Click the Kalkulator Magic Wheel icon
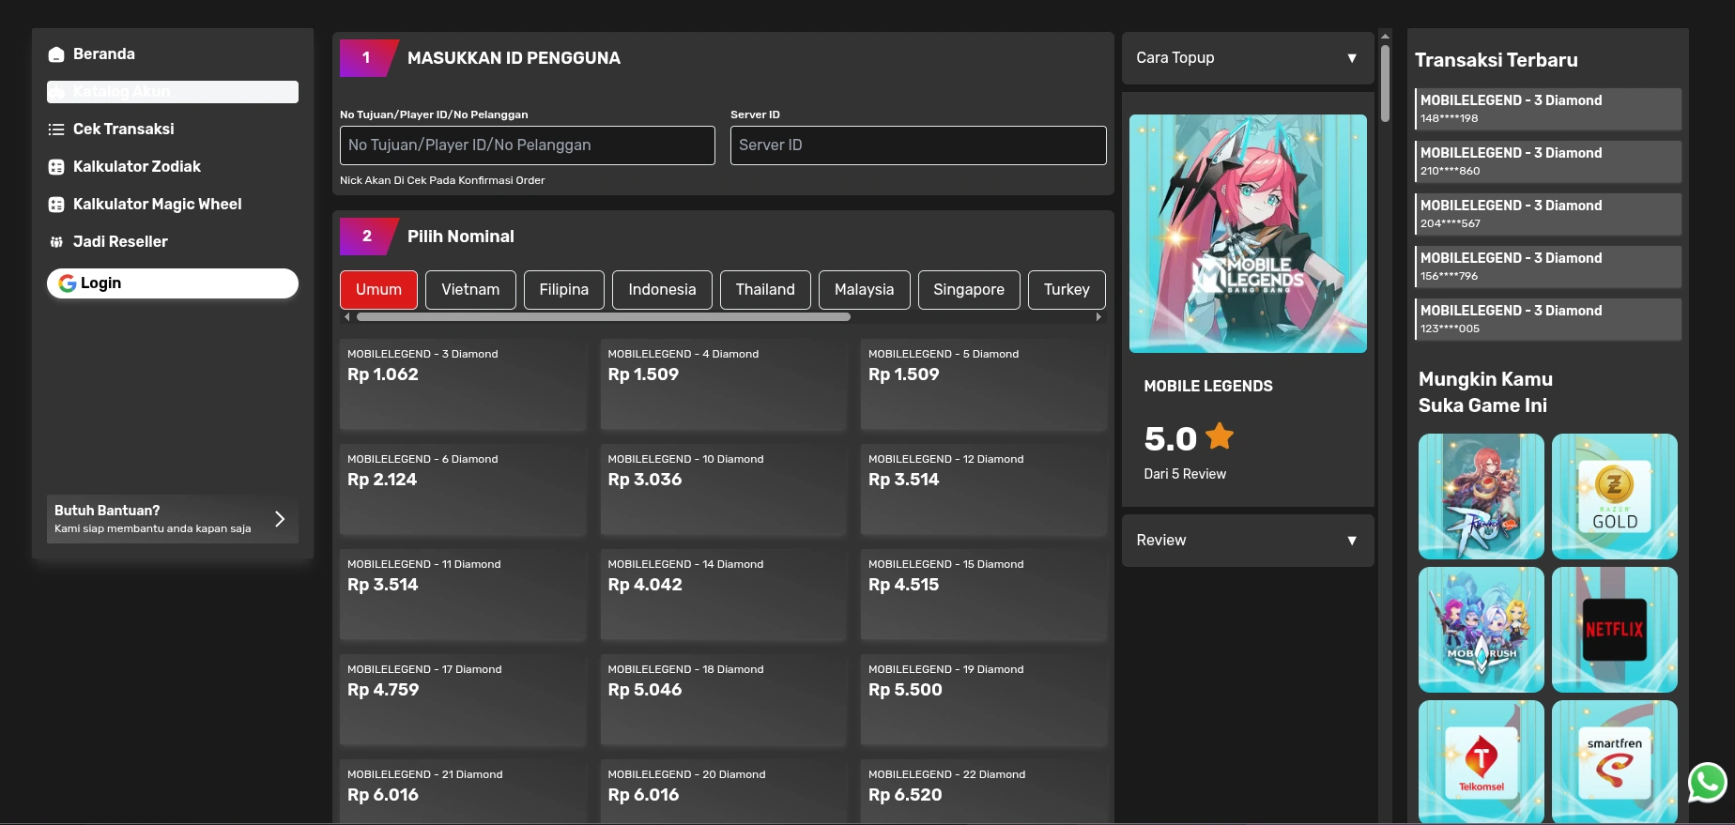 pos(56,205)
